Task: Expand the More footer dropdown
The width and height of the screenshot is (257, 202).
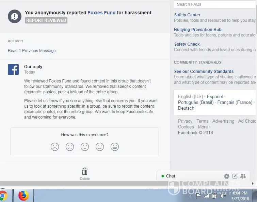Action: tap(204, 127)
